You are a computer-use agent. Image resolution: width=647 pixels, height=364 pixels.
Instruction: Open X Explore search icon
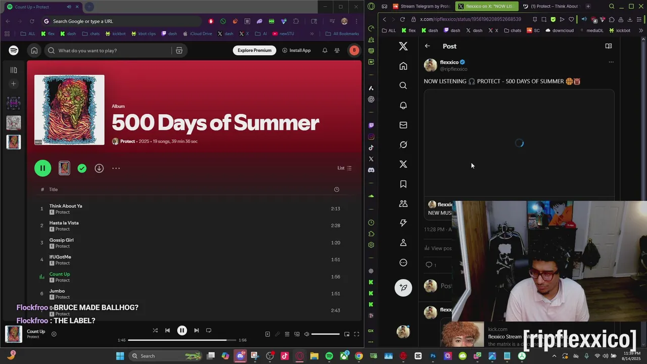tap(403, 86)
